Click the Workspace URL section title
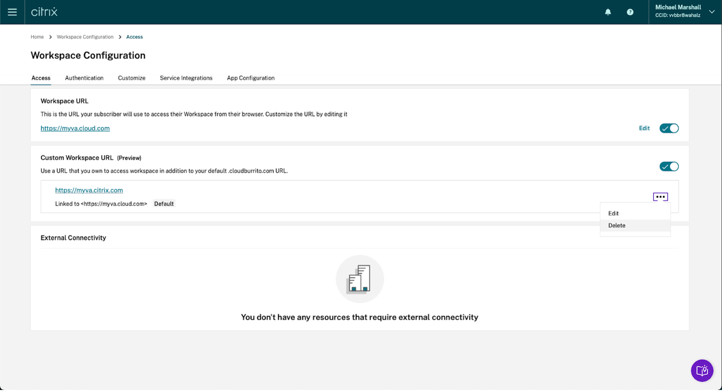722x392 pixels. point(65,101)
